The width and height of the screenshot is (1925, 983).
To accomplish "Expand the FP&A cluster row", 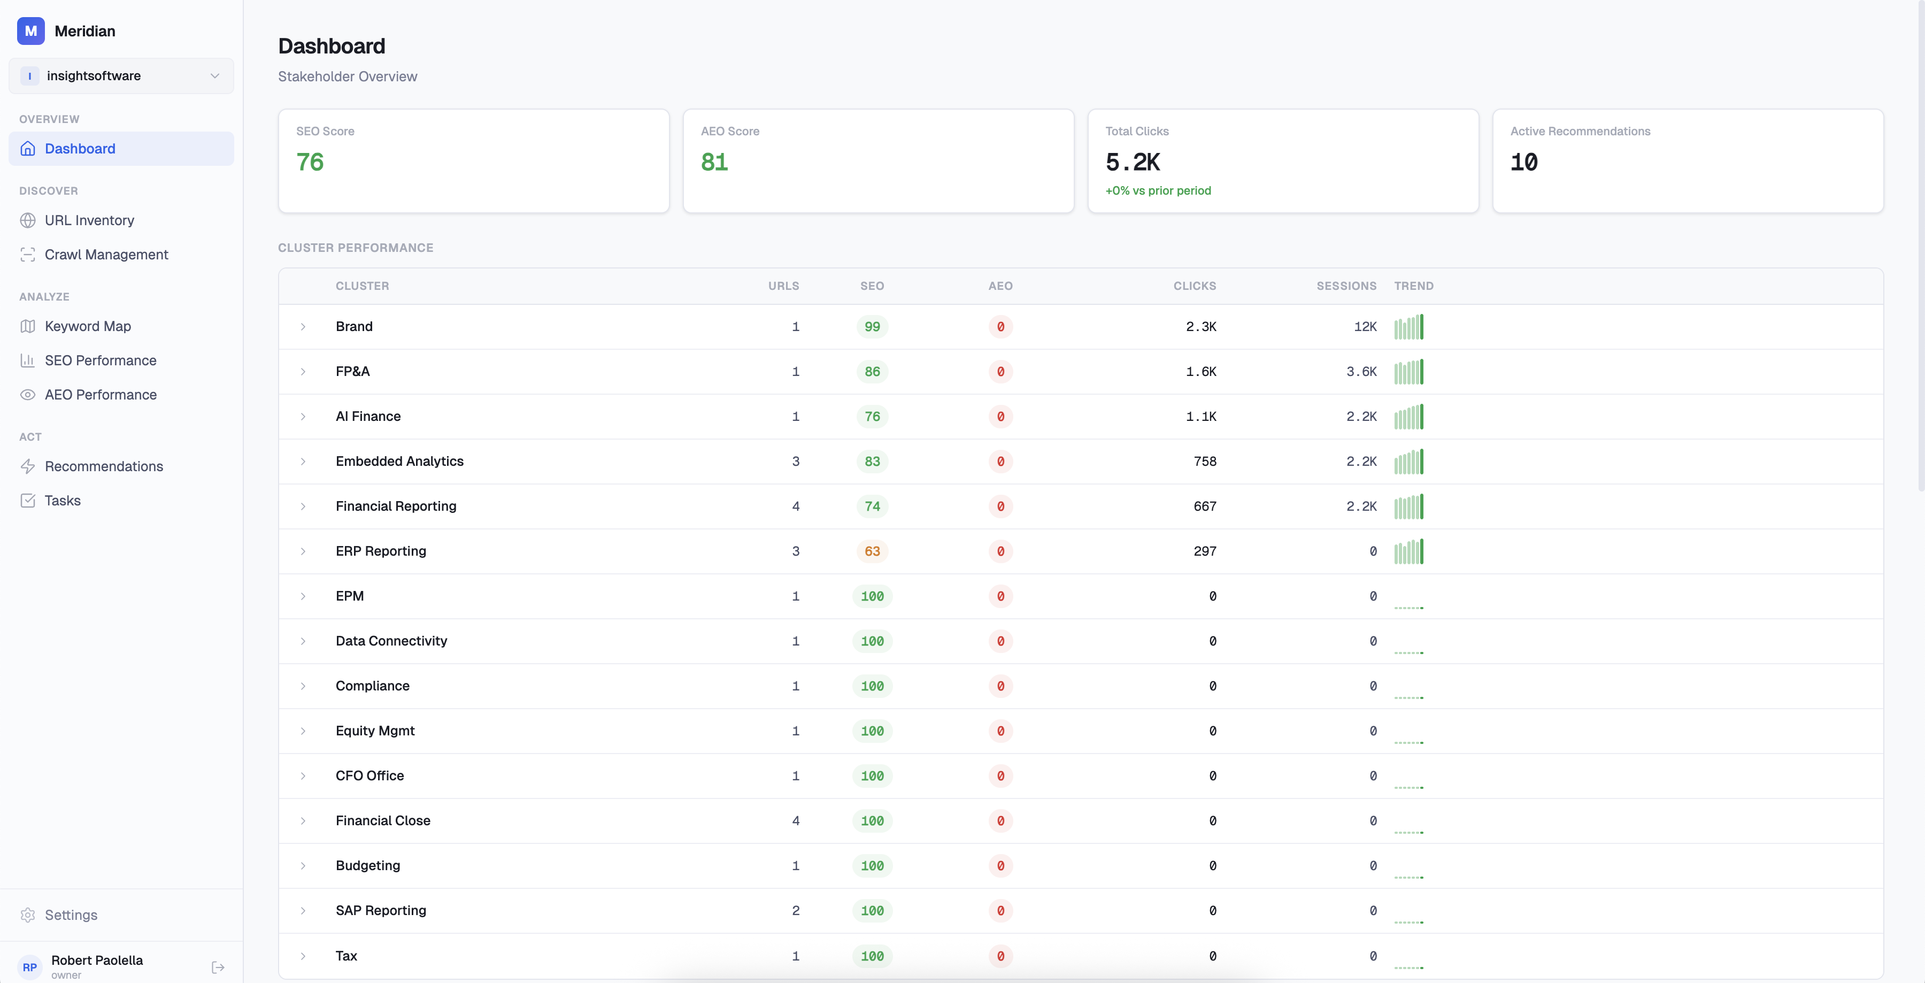I will click(303, 372).
